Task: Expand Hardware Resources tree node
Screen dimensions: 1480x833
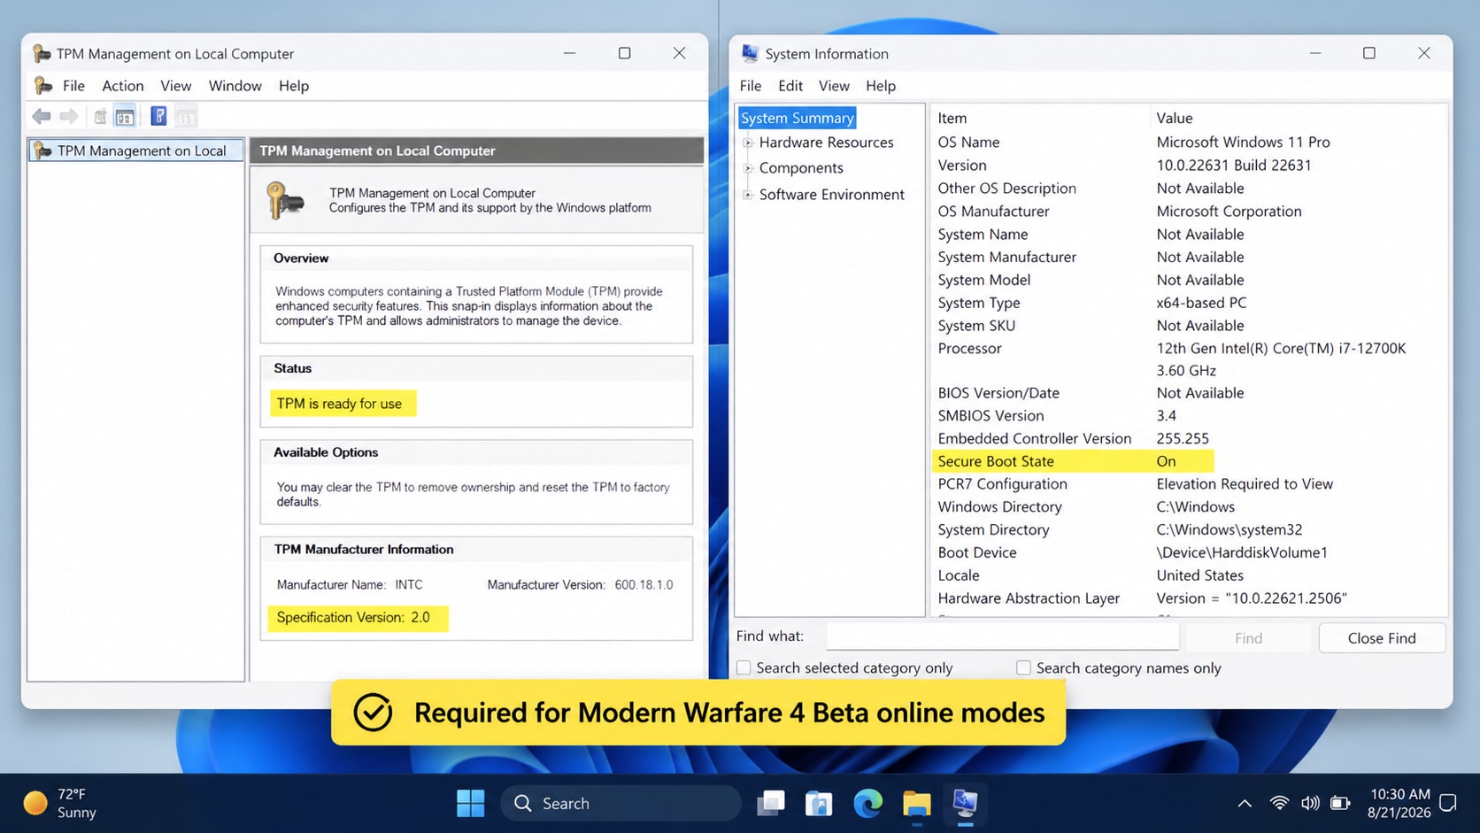Action: [x=748, y=143]
